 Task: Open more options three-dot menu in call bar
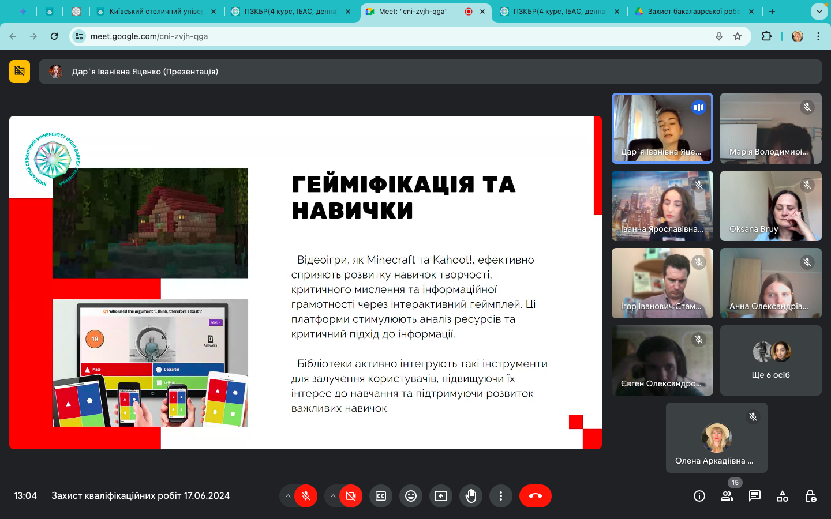[x=501, y=496]
